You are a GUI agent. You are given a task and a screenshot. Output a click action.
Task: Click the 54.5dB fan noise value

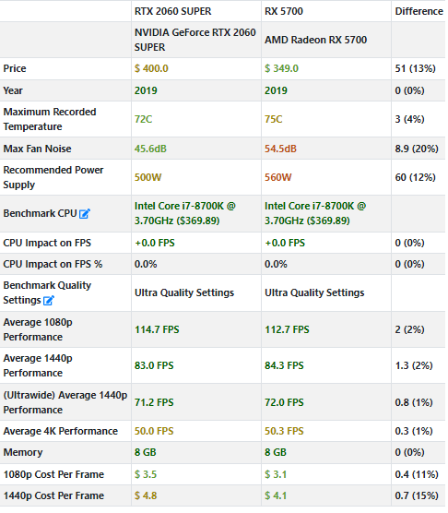pyautogui.click(x=282, y=149)
